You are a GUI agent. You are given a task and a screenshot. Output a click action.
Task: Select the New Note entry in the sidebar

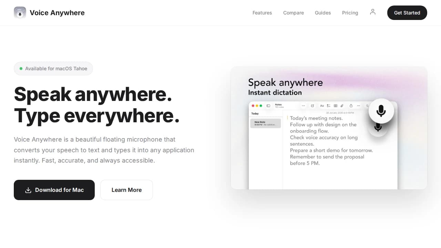tap(265, 123)
